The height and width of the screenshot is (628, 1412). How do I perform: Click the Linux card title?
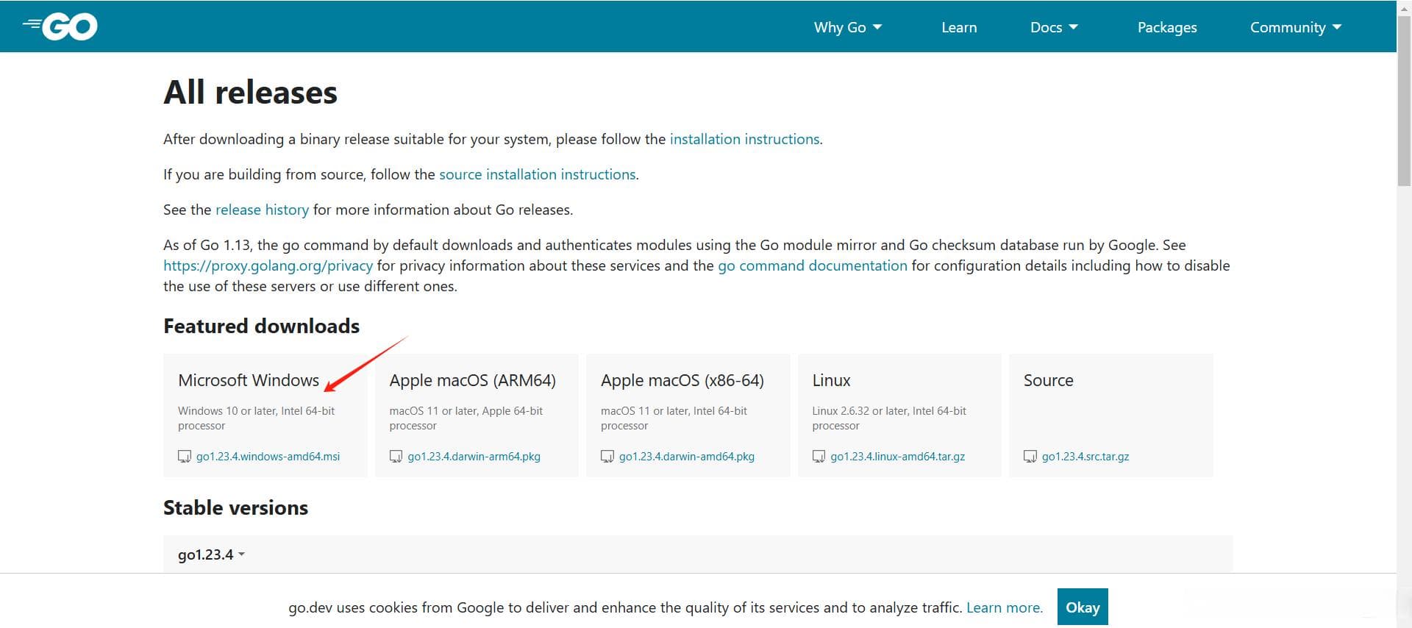(831, 380)
